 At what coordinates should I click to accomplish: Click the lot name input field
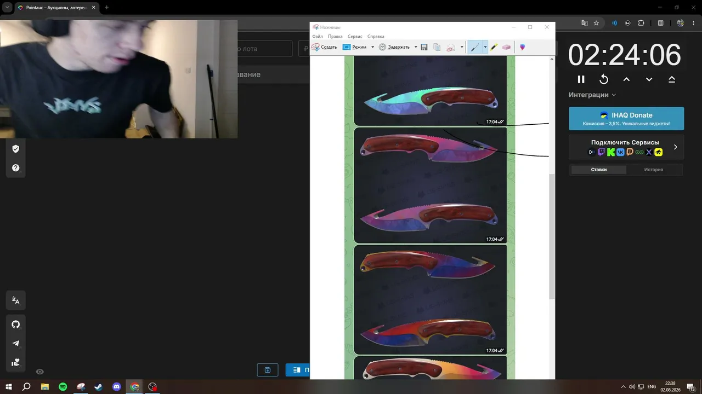coord(265,49)
